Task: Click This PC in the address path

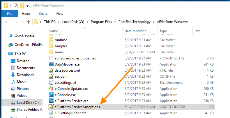Action: [x=50, y=22]
